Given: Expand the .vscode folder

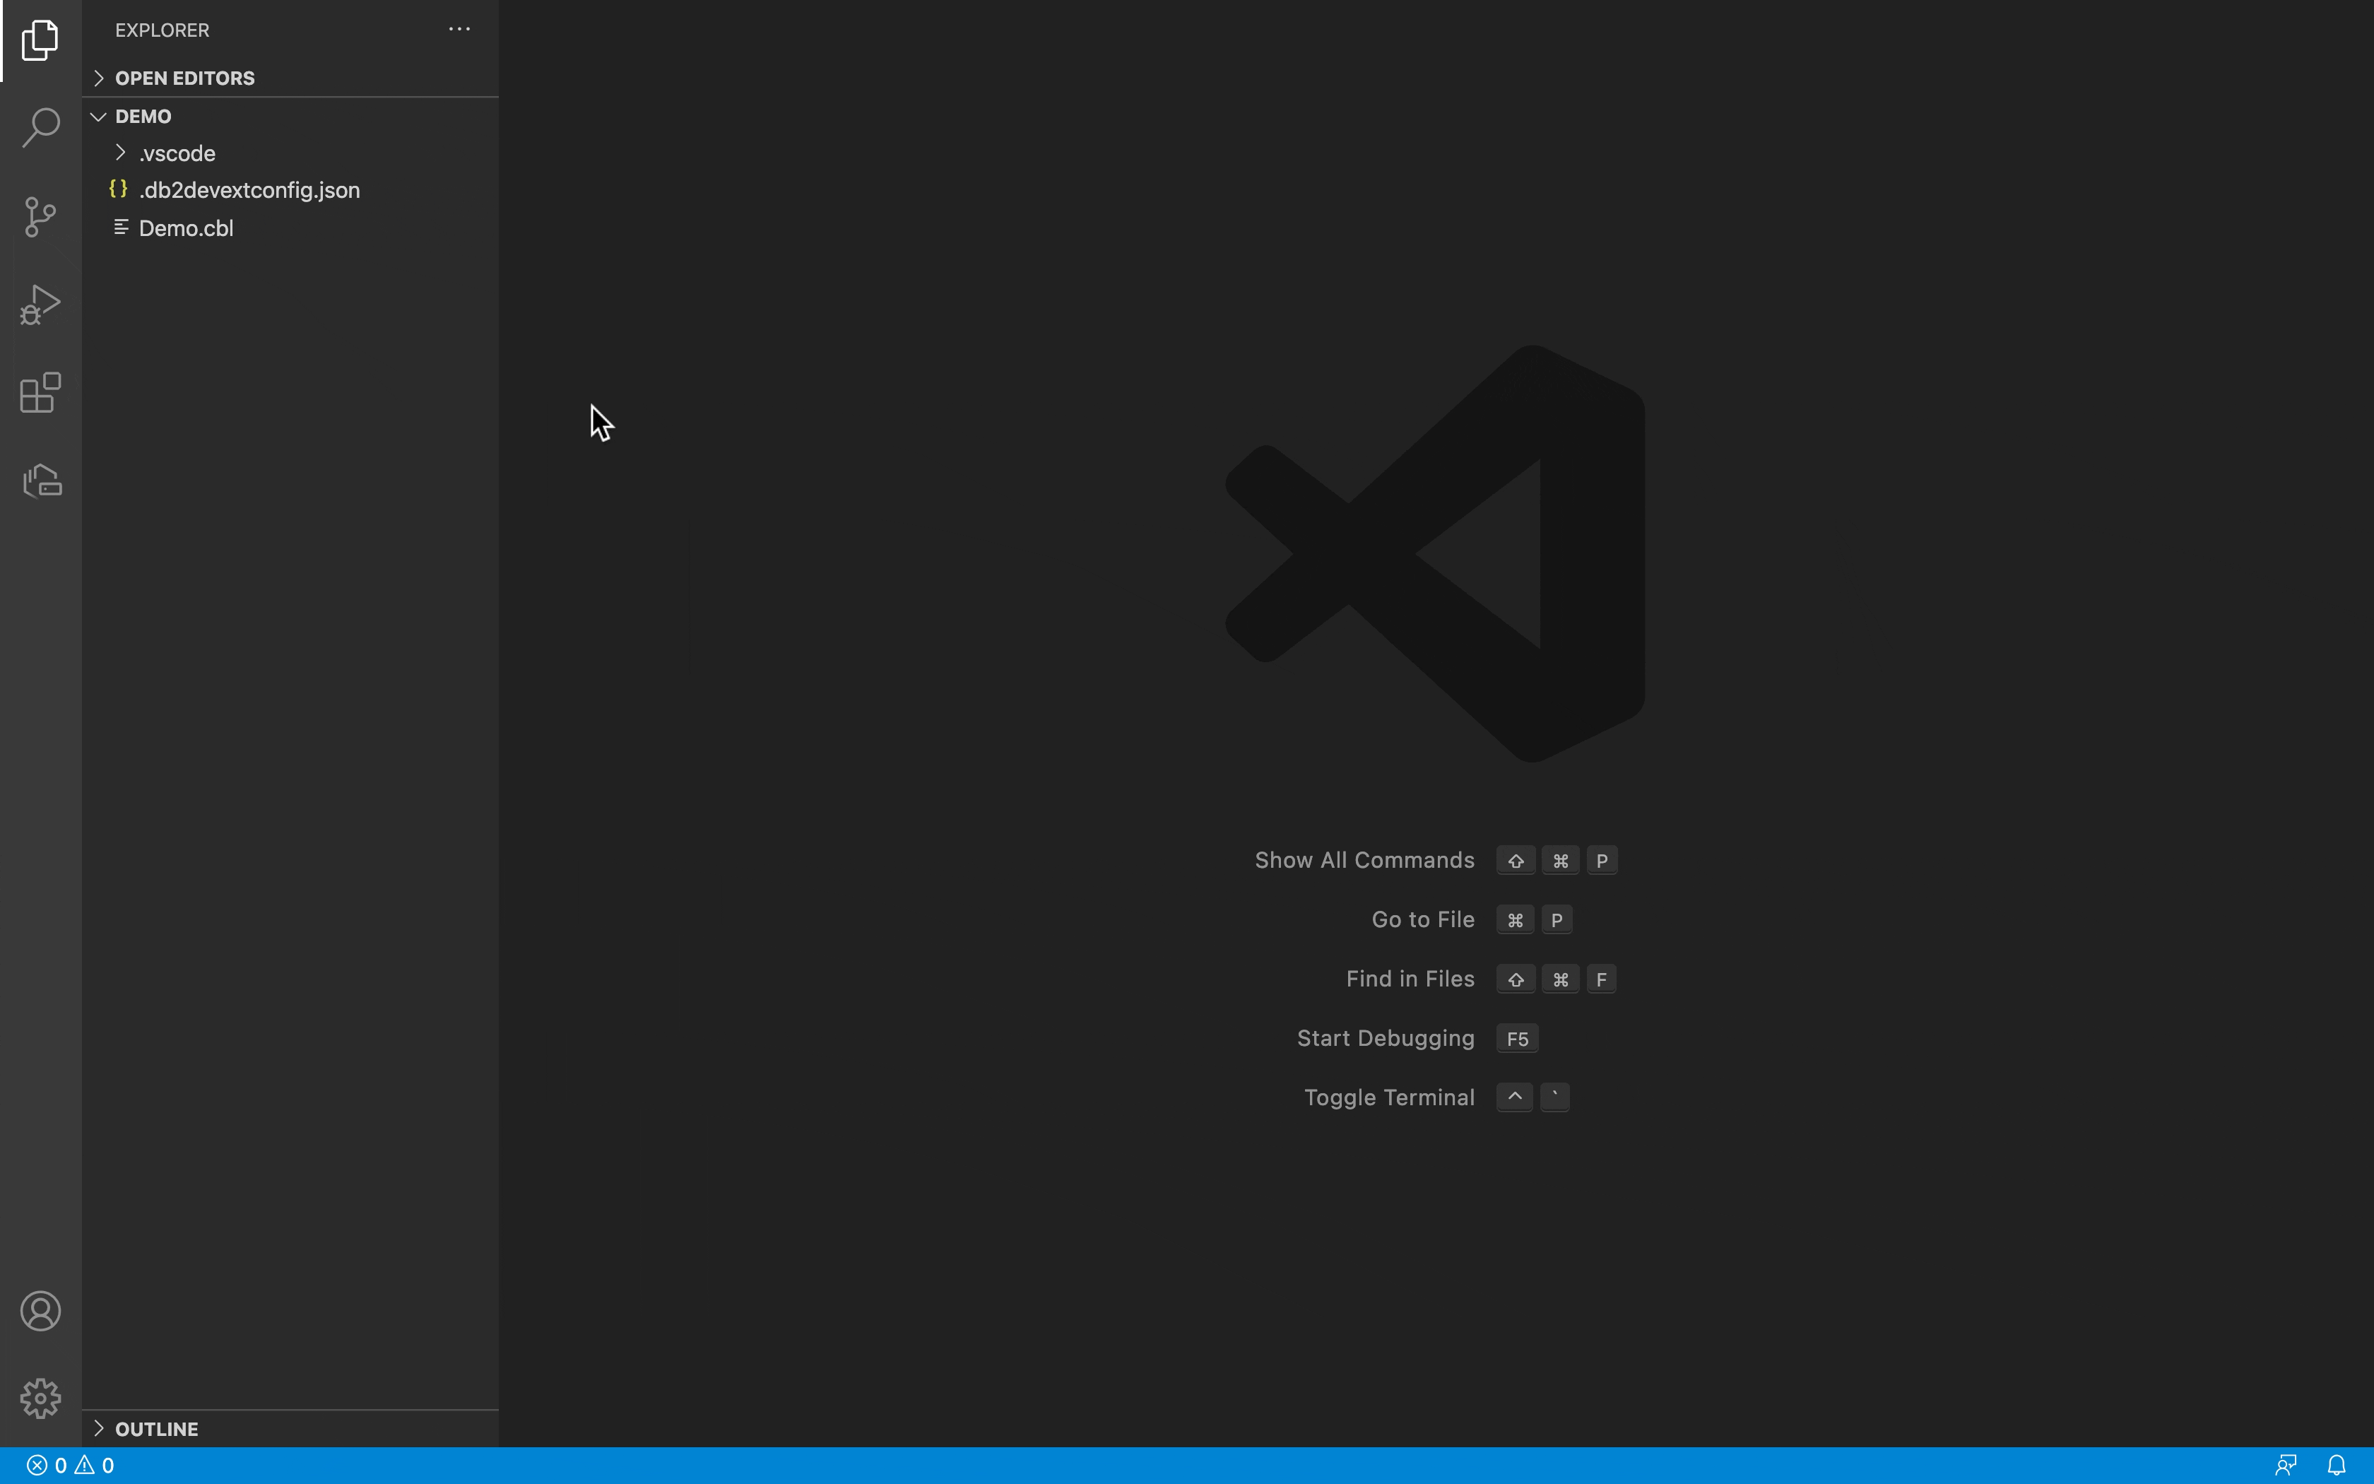Looking at the screenshot, I should 121,152.
